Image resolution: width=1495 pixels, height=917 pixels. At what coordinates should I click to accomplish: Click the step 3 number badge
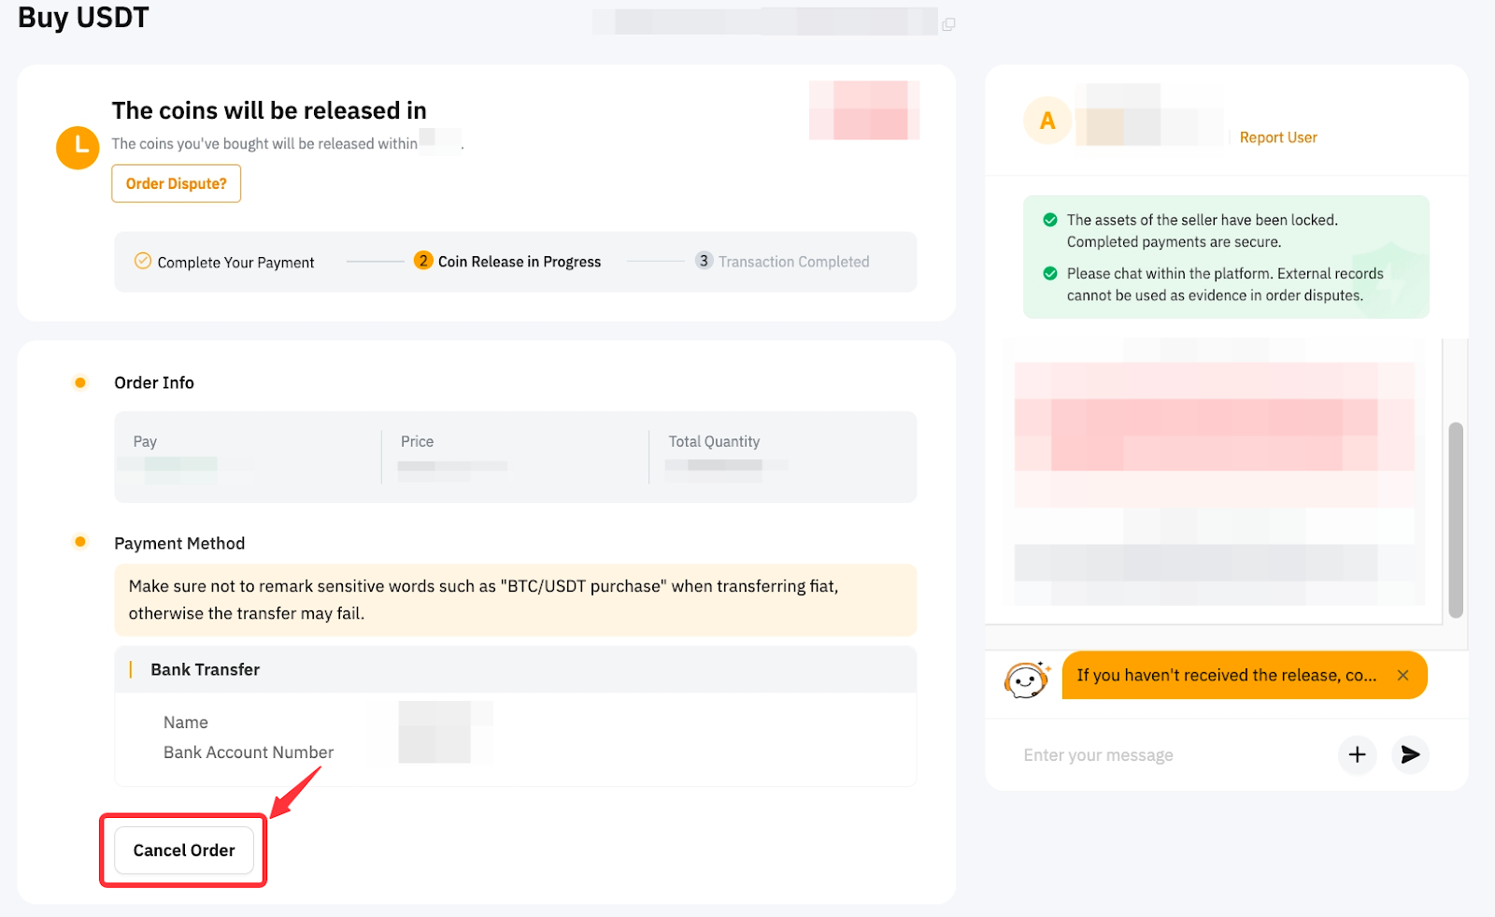point(704,261)
